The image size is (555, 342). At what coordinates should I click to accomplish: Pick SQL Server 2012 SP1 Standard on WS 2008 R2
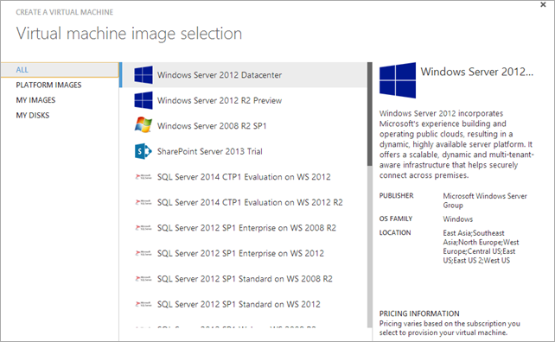[x=245, y=279]
